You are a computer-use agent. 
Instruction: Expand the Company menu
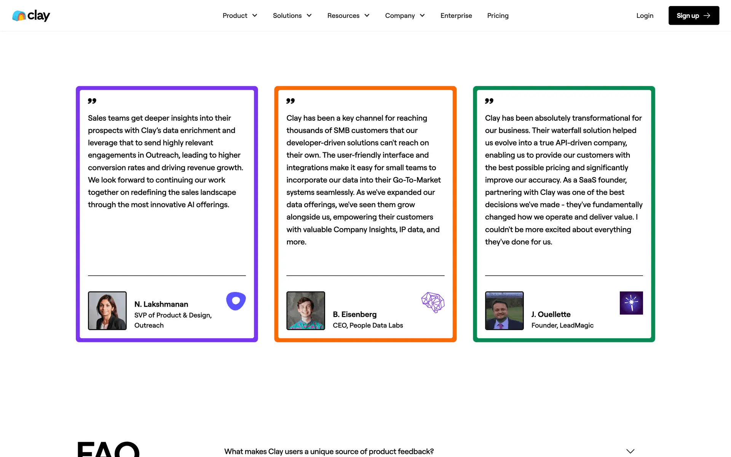point(405,16)
